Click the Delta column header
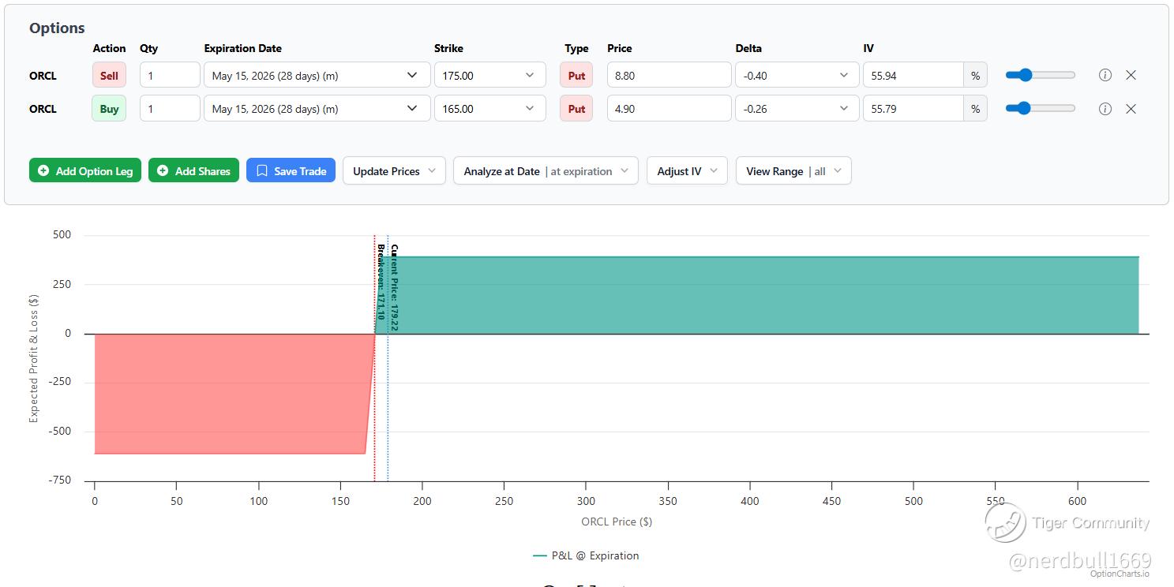1174x587 pixels. point(748,48)
